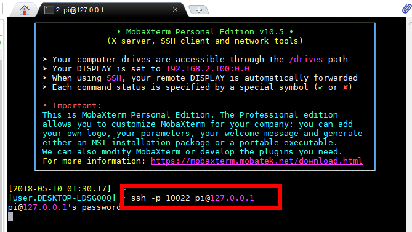
Task: Click the red cross status symbol
Action: 345,87
